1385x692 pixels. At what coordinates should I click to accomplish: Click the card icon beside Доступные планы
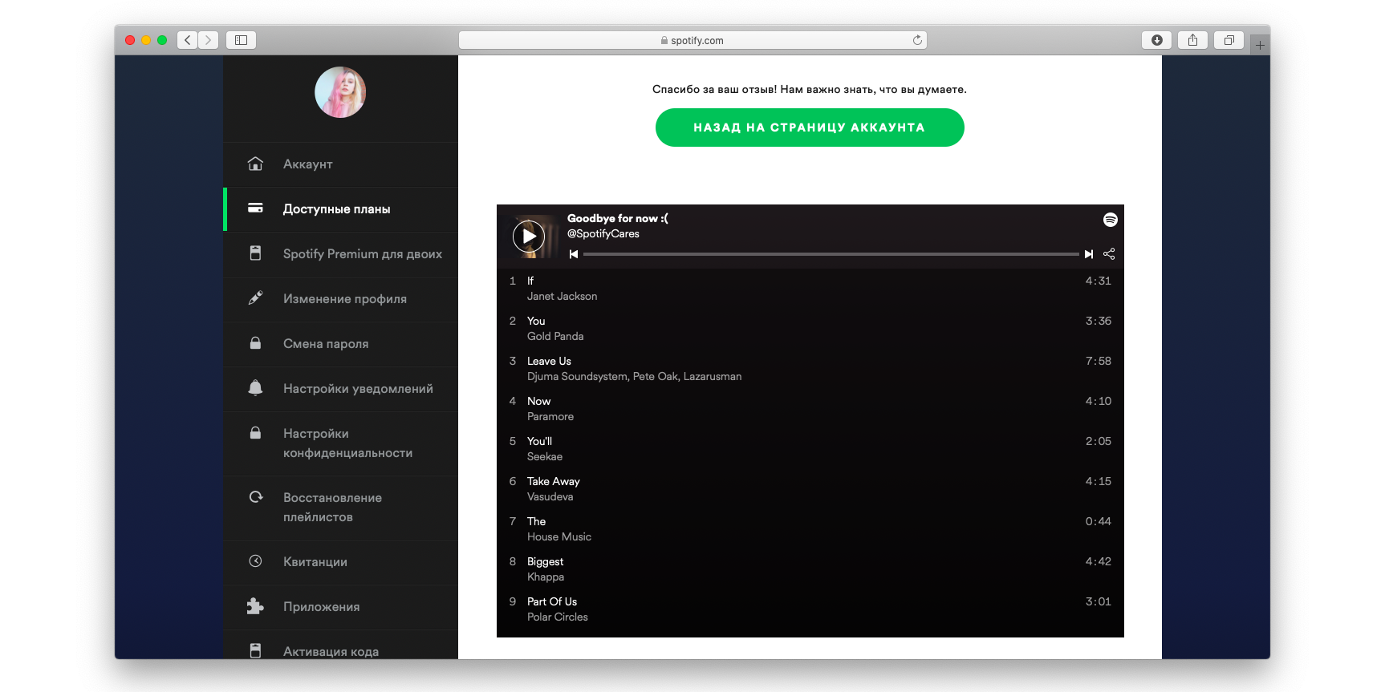click(x=255, y=208)
